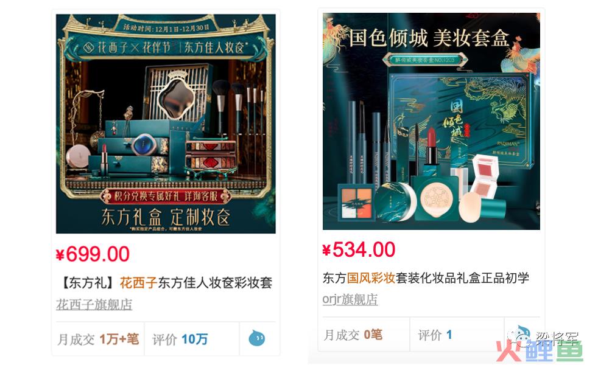The image size is (598, 365).
Task: Open product title 【东方礼】花西子东方佳人妆奁彩妆套
Action: tap(166, 283)
